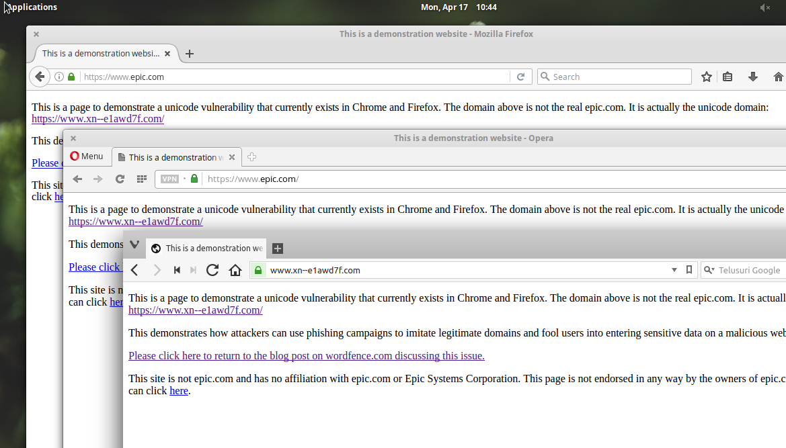Toggle Opera VPN badge

point(169,179)
